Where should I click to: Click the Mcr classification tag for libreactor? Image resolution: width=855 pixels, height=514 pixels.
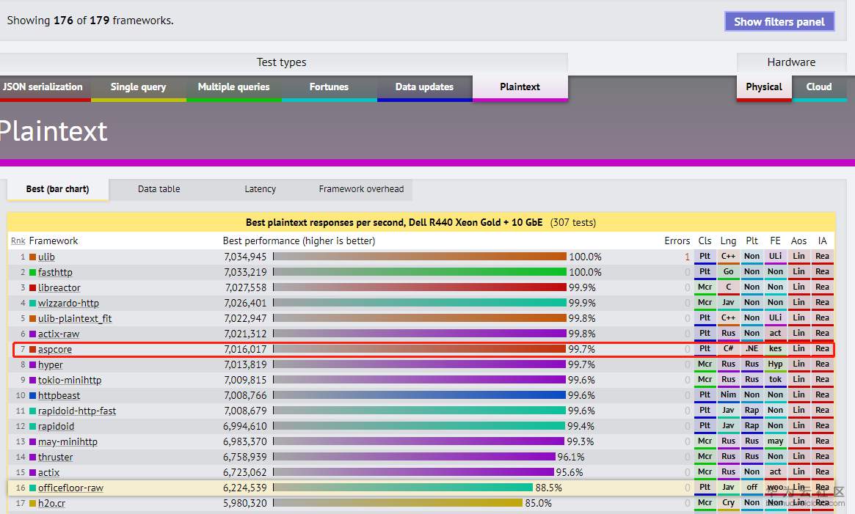click(705, 287)
